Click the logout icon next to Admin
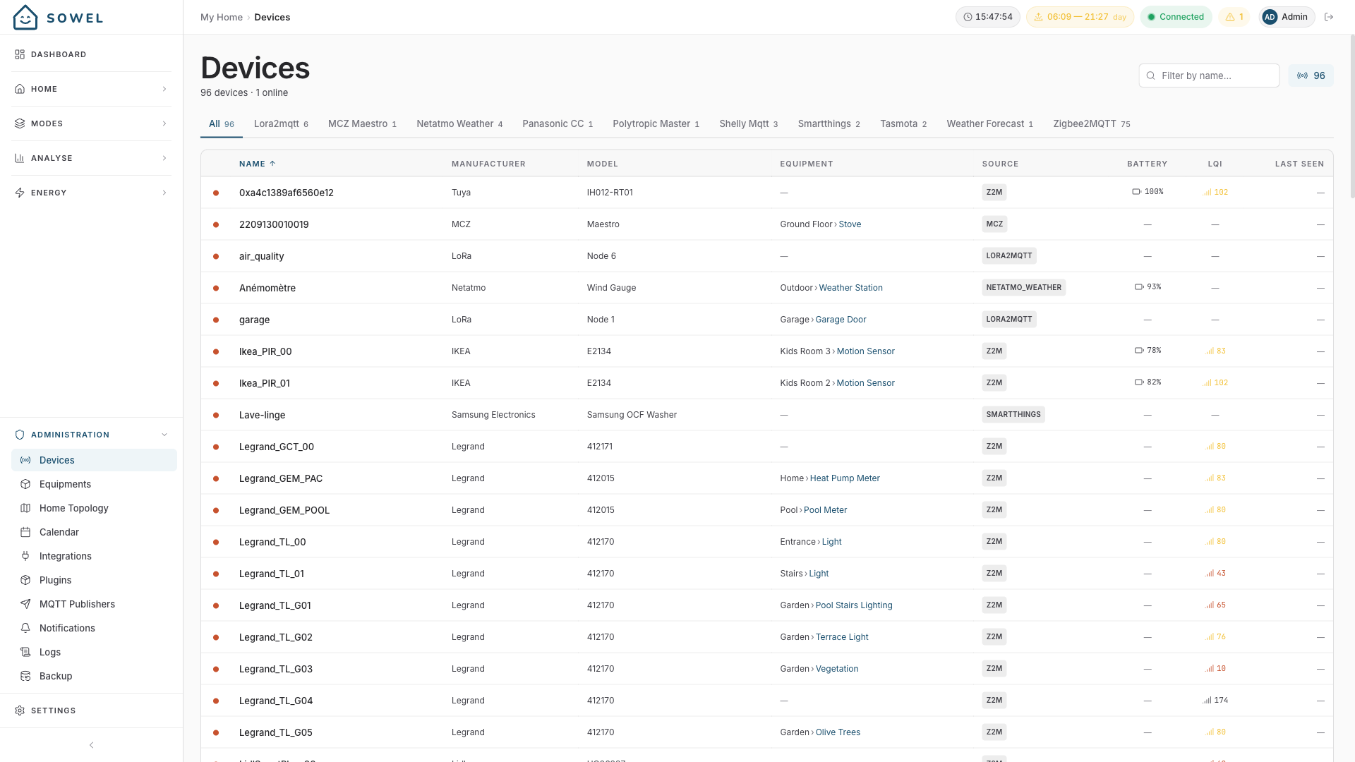This screenshot has height=762, width=1355. tap(1329, 17)
